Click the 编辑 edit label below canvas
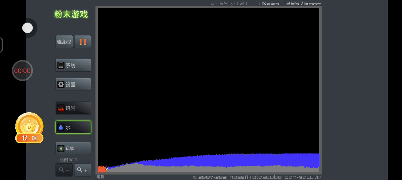 [x=100, y=177]
